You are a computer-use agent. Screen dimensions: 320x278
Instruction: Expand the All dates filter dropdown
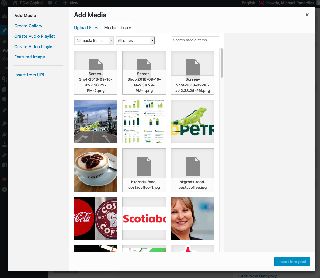click(135, 40)
